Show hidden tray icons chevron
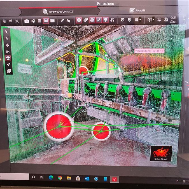189x189 pixels. pyautogui.click(x=178, y=181)
